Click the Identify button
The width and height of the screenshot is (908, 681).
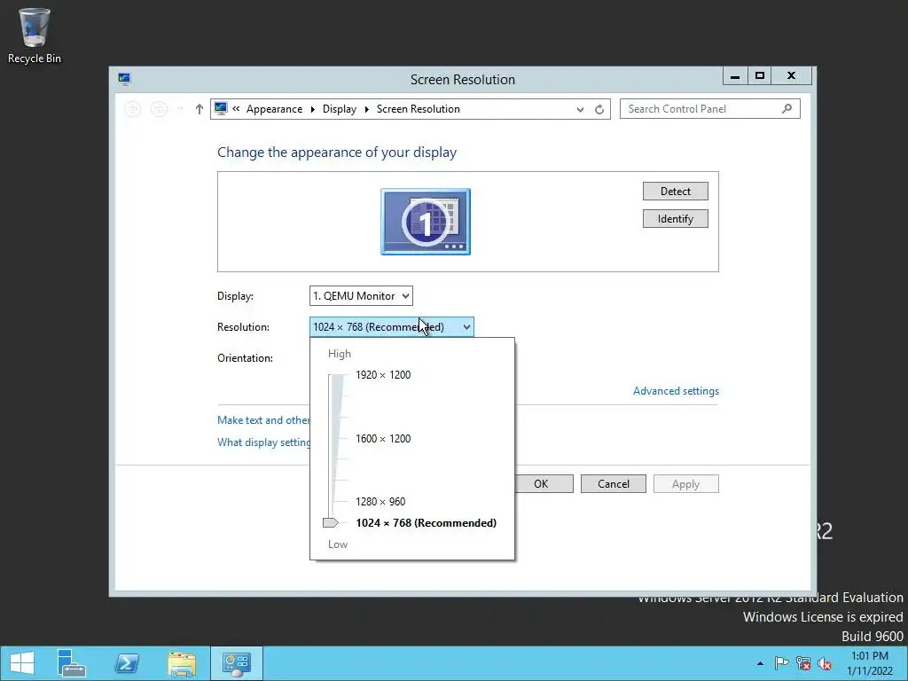tap(675, 219)
